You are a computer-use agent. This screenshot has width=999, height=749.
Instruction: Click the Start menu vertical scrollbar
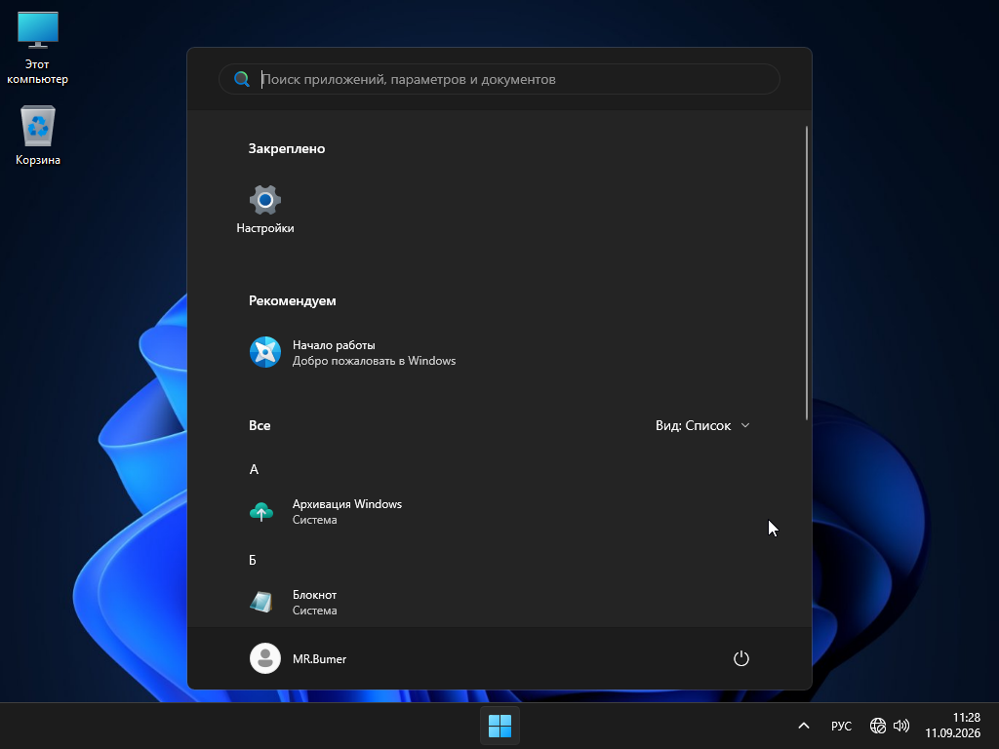807,273
